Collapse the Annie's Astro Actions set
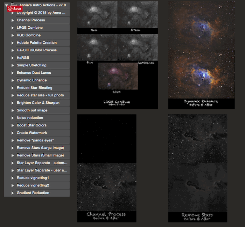Viewport: 245px width, 227px height. [x=7, y=5]
